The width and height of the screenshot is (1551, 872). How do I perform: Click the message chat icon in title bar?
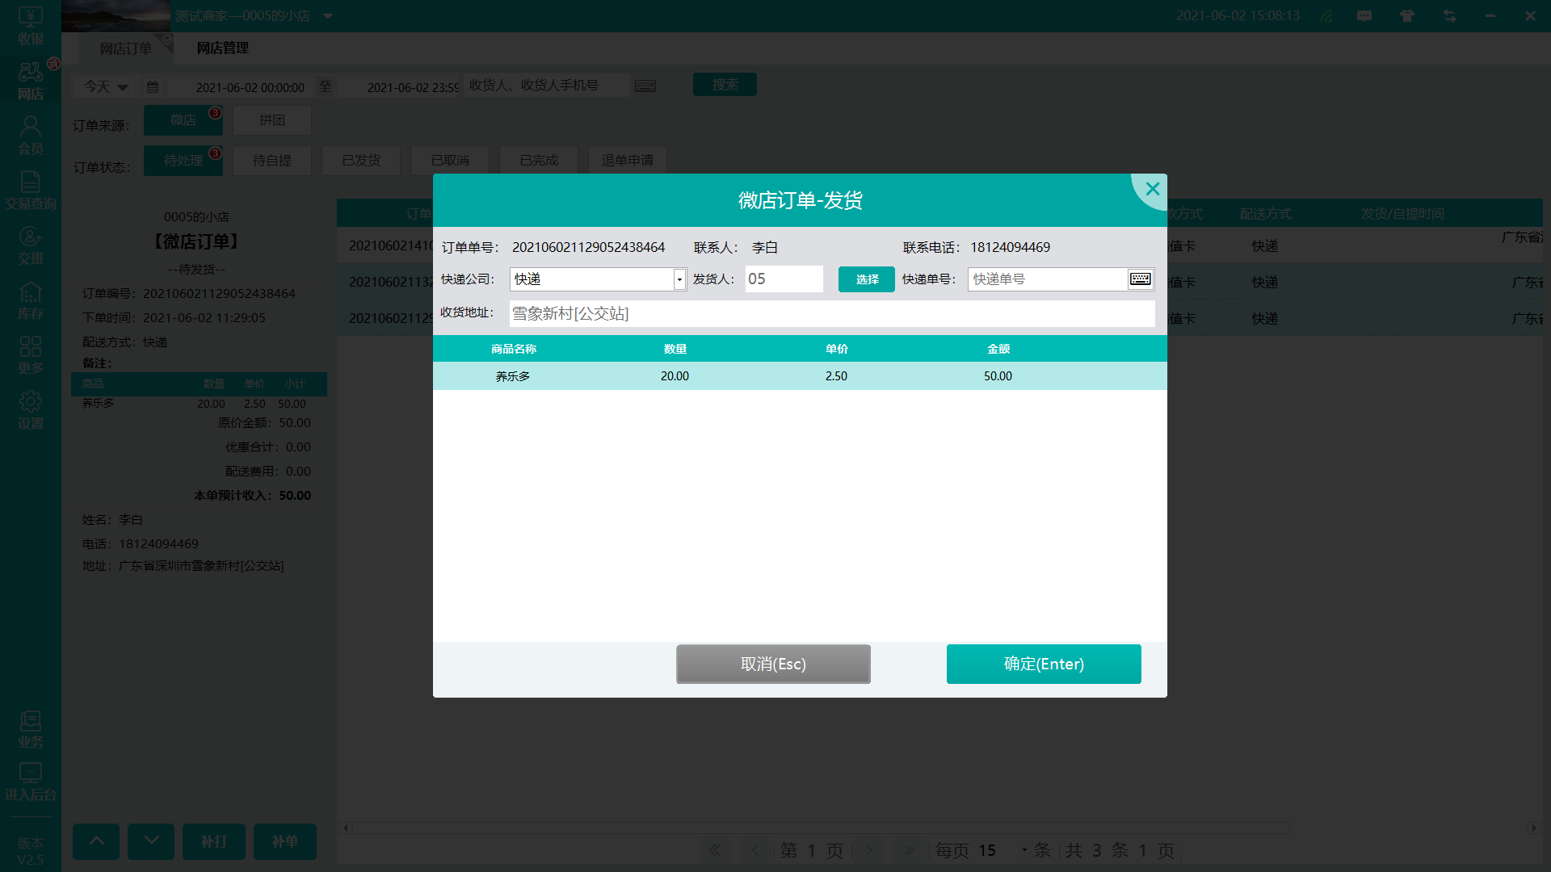[x=1364, y=16]
